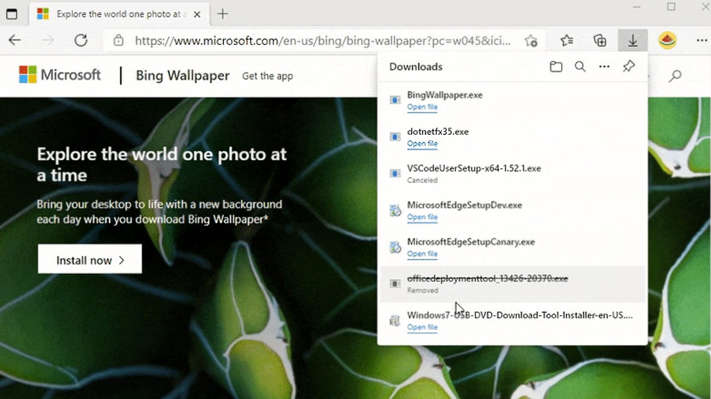711x399 pixels.
Task: Open the Downloads more options menu
Action: tap(604, 67)
